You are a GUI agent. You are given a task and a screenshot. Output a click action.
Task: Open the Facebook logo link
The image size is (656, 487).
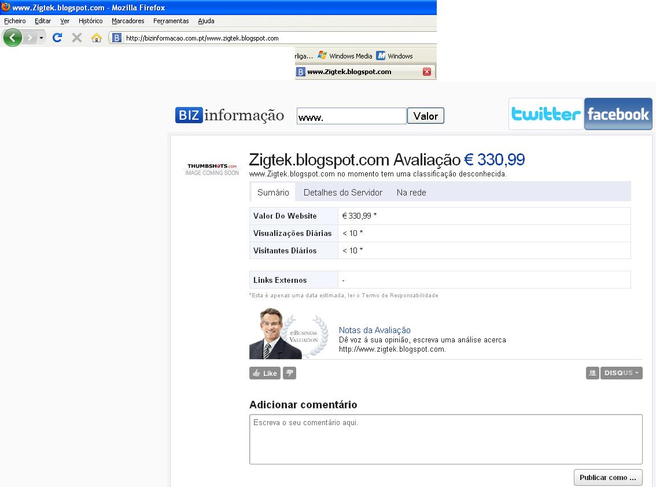tap(618, 114)
